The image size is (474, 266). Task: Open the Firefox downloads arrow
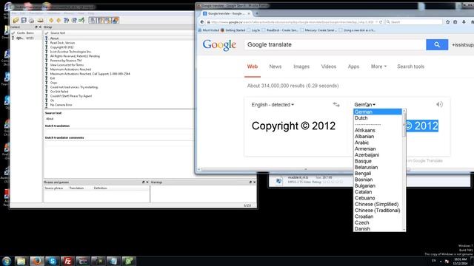point(464,22)
